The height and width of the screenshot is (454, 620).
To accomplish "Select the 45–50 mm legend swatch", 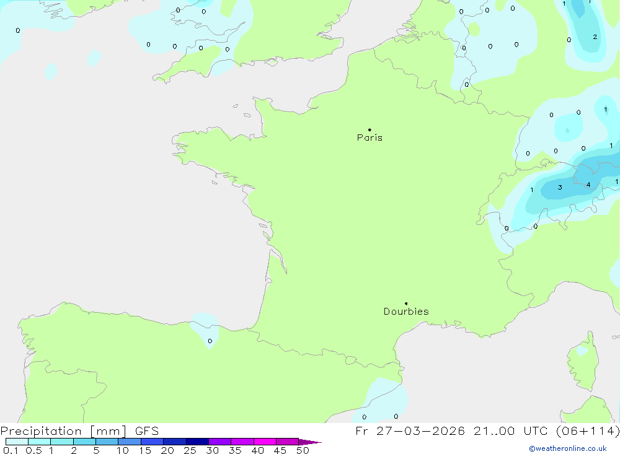I will [x=288, y=442].
